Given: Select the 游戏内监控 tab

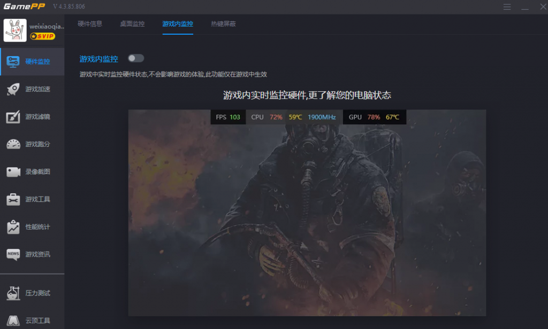Looking at the screenshot, I should [178, 23].
